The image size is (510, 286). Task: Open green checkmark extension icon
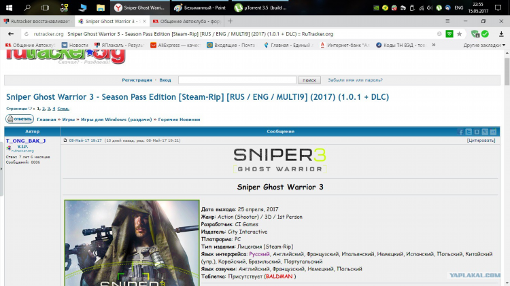[x=485, y=34]
